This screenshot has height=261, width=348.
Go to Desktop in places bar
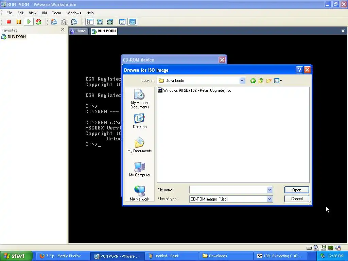[140, 121]
